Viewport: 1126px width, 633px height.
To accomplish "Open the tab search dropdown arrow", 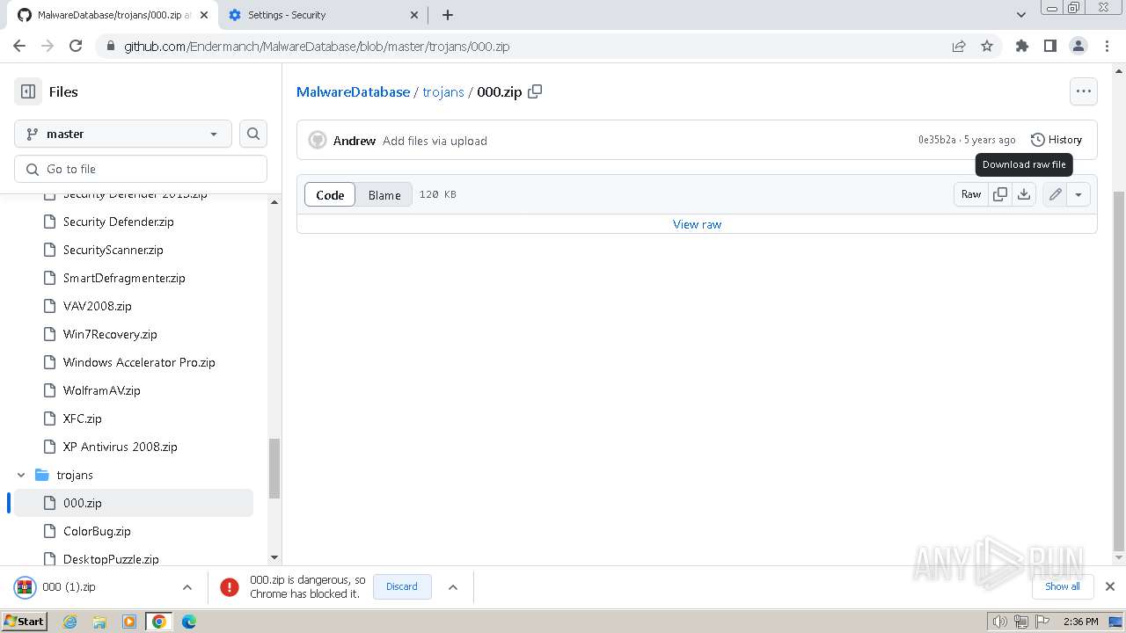I will 1020,15.
